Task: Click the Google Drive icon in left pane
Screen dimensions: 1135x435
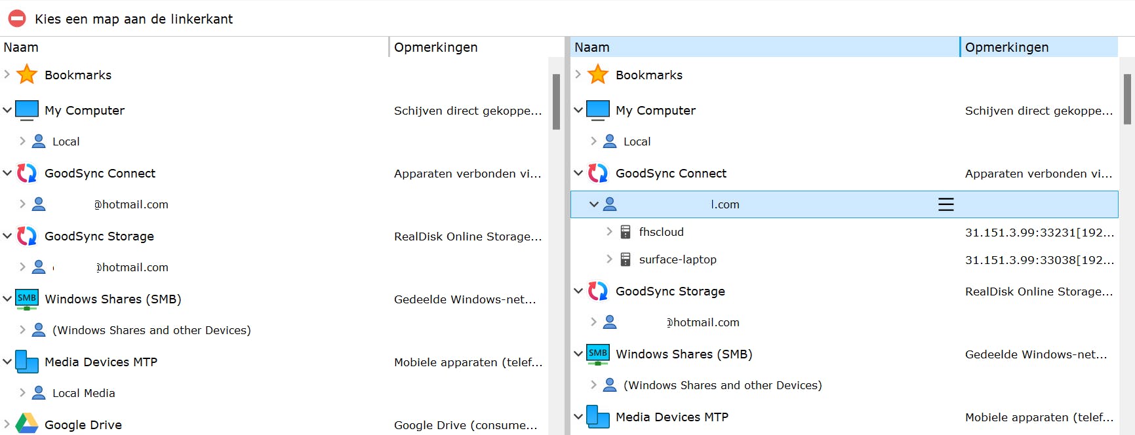Action: (x=27, y=424)
